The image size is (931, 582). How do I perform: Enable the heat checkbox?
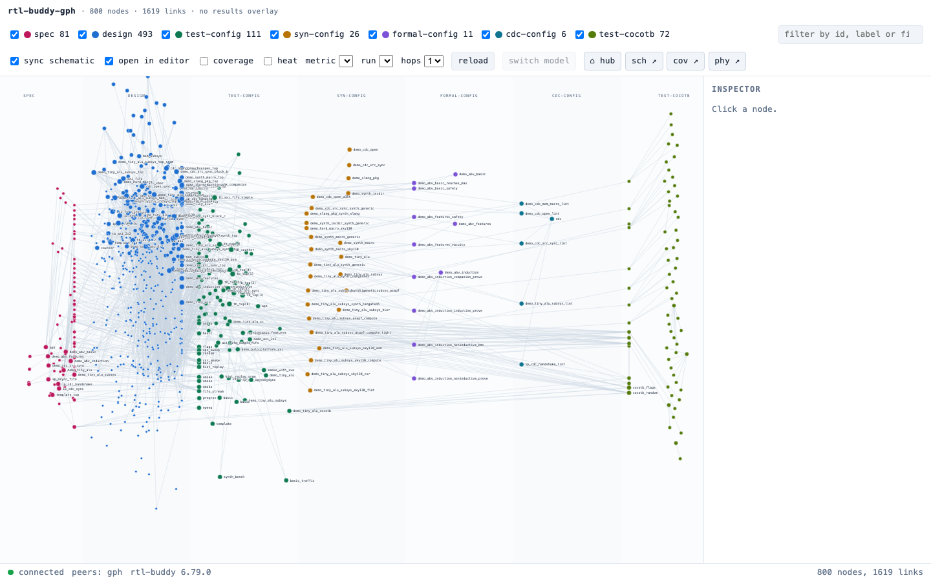(268, 61)
